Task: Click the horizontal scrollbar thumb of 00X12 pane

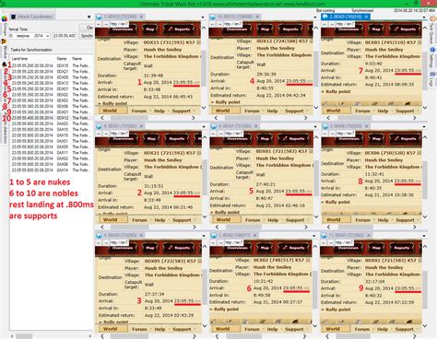Action: pos(242,118)
